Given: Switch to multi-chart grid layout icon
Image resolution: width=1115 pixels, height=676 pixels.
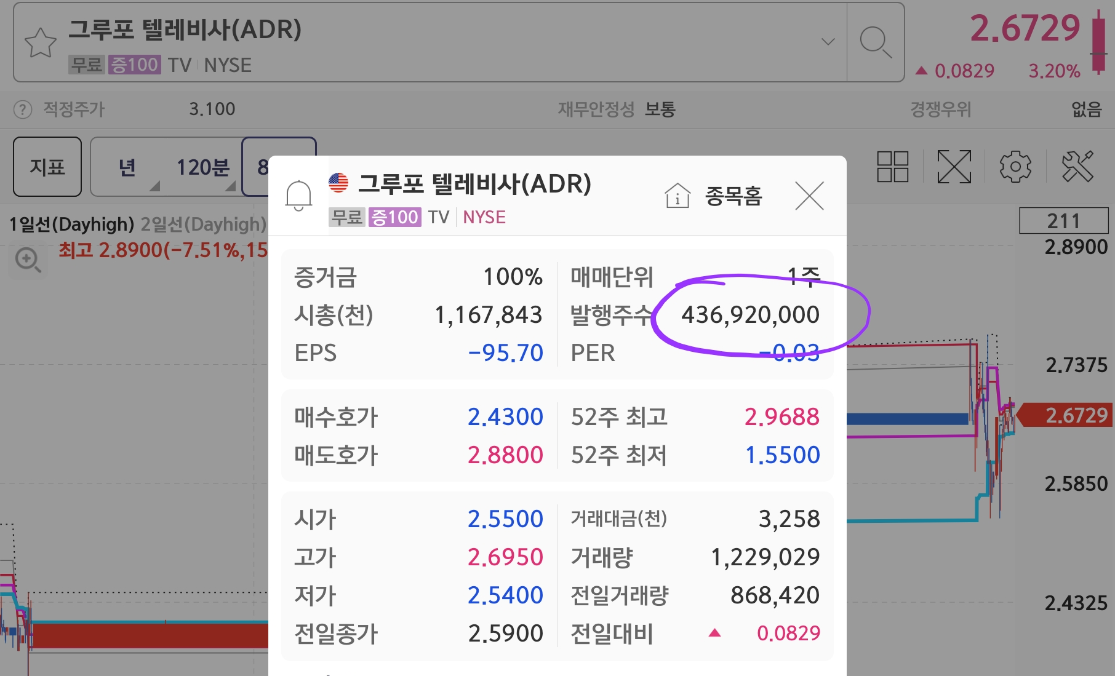Looking at the screenshot, I should click(x=892, y=167).
